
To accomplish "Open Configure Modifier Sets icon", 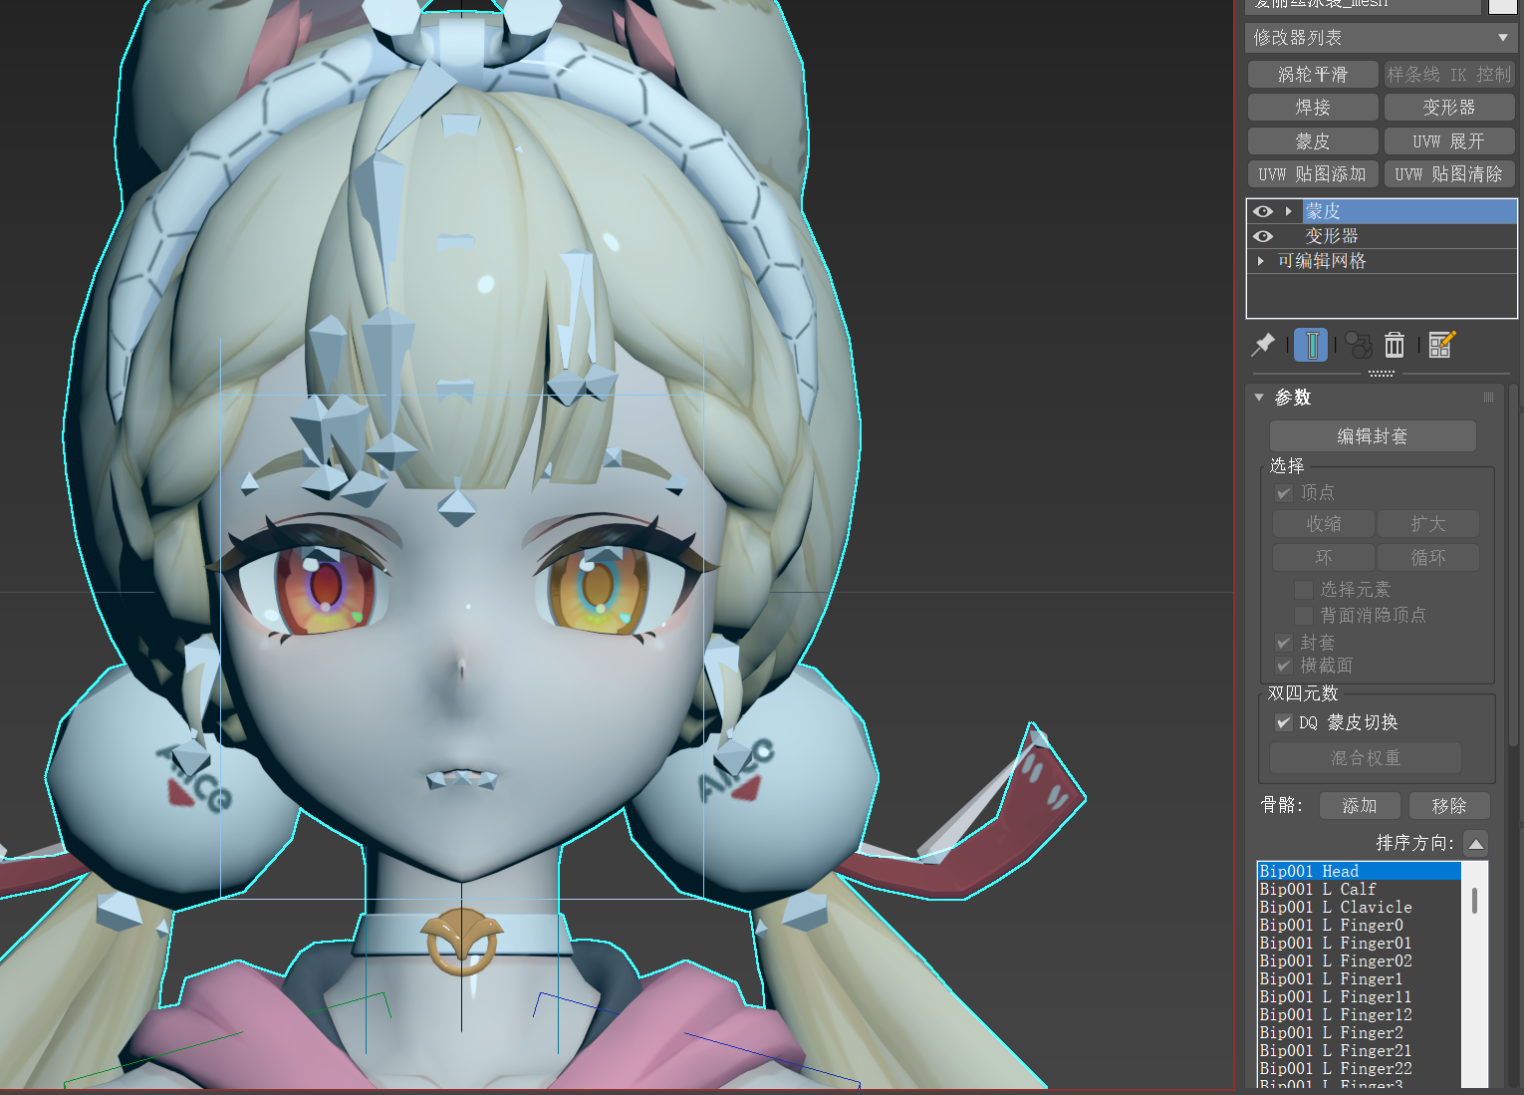I will 1441,345.
